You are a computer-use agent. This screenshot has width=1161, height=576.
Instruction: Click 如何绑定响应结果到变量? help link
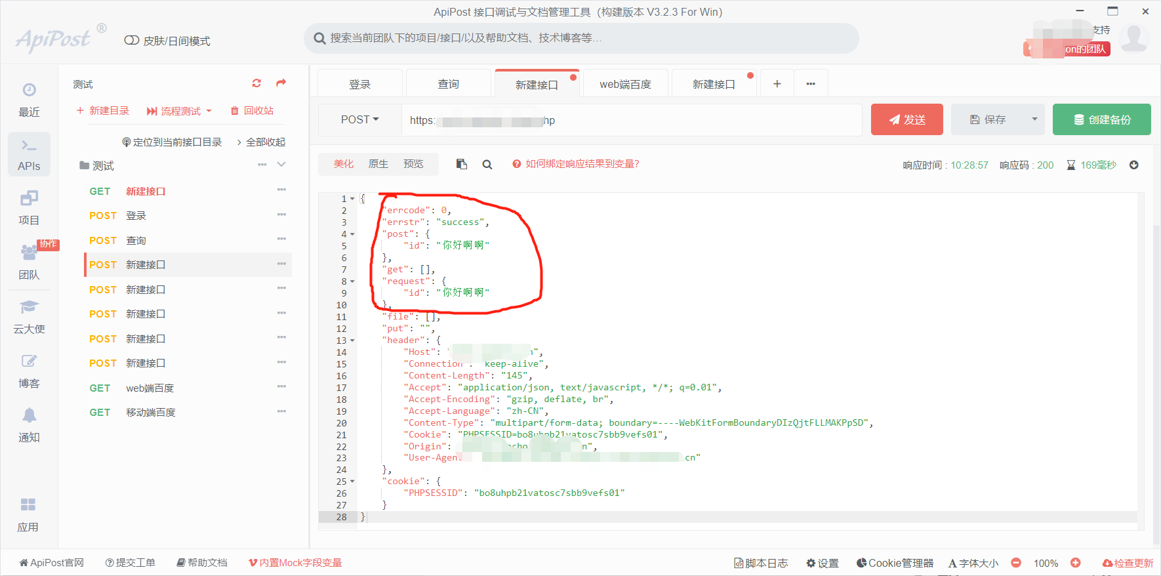(x=576, y=164)
